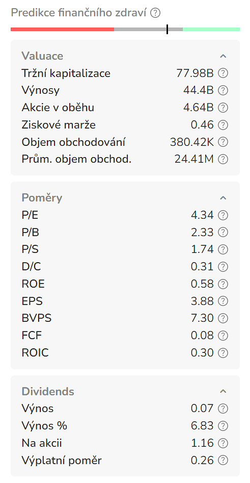The height and width of the screenshot is (483, 250).
Task: Click help icon next to ROE
Action: pyautogui.click(x=223, y=284)
